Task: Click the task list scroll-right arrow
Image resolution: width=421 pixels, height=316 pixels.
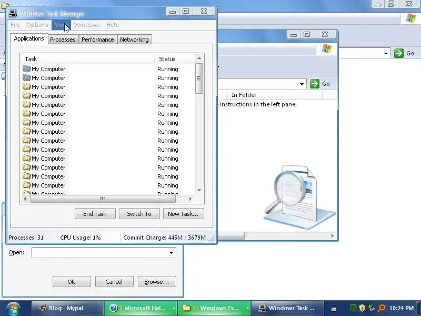Action: coord(191,199)
